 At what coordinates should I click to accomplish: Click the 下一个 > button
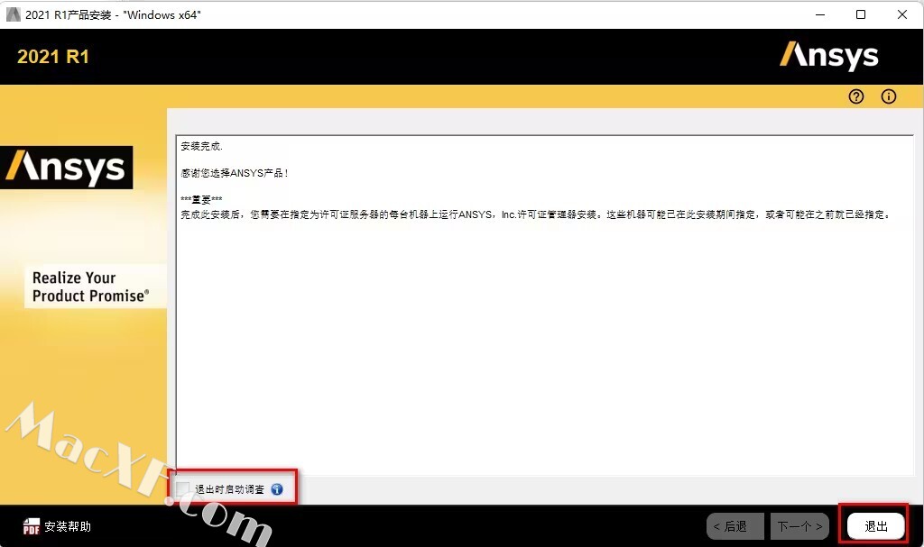tap(799, 526)
